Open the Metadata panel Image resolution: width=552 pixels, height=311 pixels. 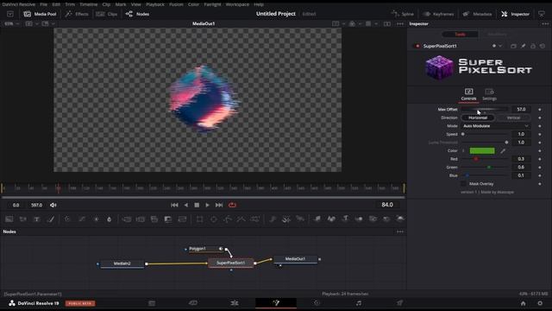[477, 14]
